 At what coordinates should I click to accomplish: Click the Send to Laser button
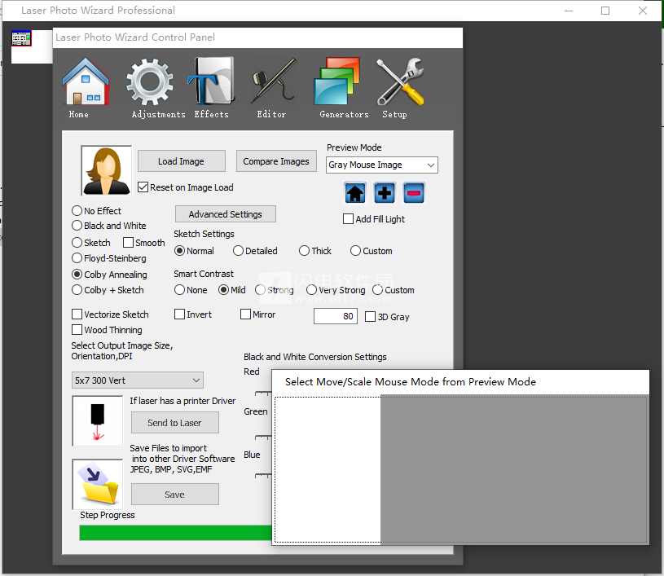pyautogui.click(x=175, y=423)
